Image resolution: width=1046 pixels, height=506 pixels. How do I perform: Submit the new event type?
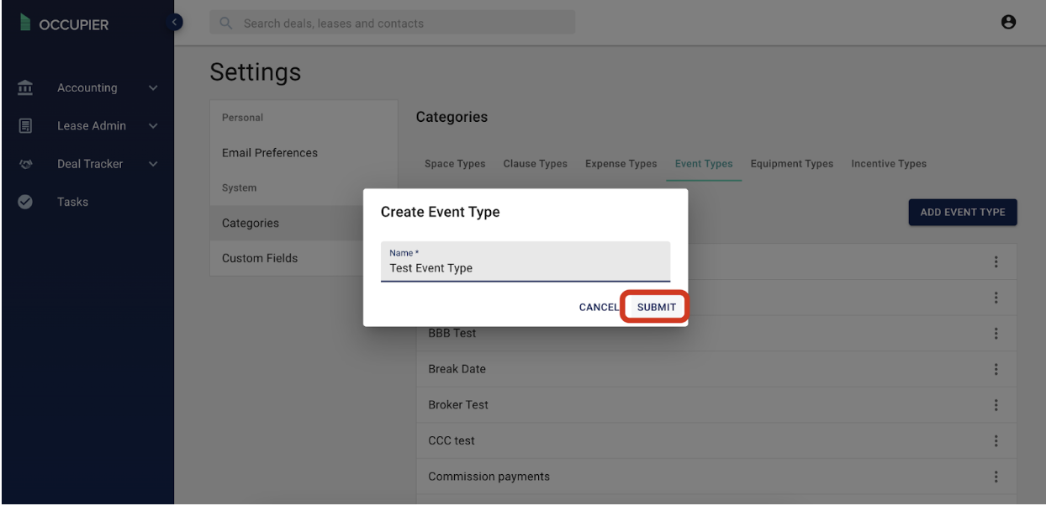[656, 307]
